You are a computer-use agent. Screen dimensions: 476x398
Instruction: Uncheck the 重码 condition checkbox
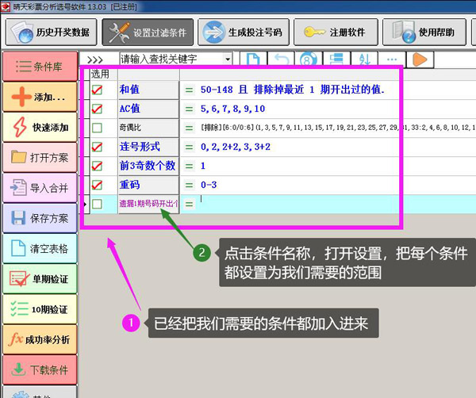click(97, 185)
